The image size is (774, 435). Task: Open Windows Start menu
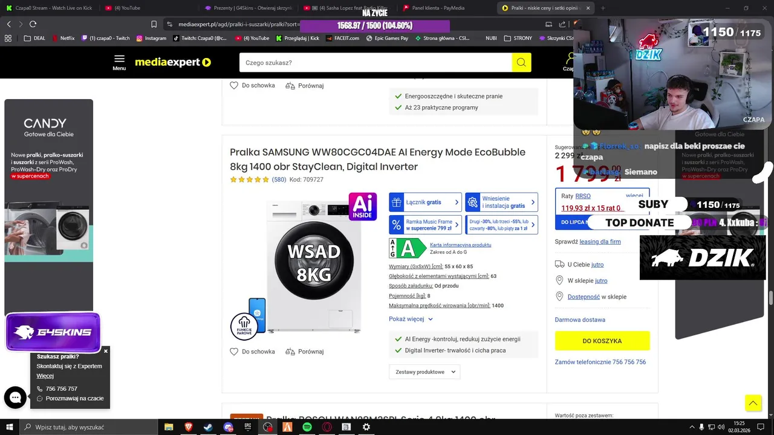coord(9,427)
